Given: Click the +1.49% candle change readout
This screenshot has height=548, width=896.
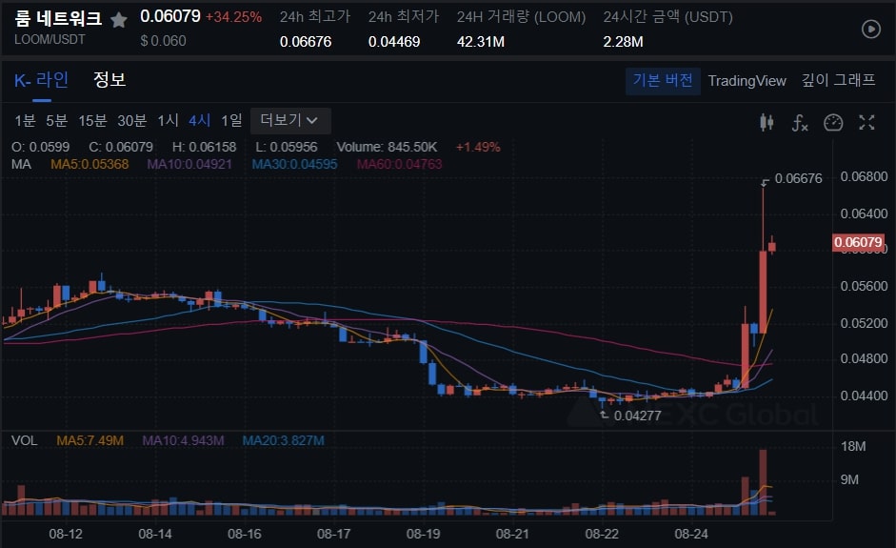Looking at the screenshot, I should pyautogui.click(x=478, y=148).
